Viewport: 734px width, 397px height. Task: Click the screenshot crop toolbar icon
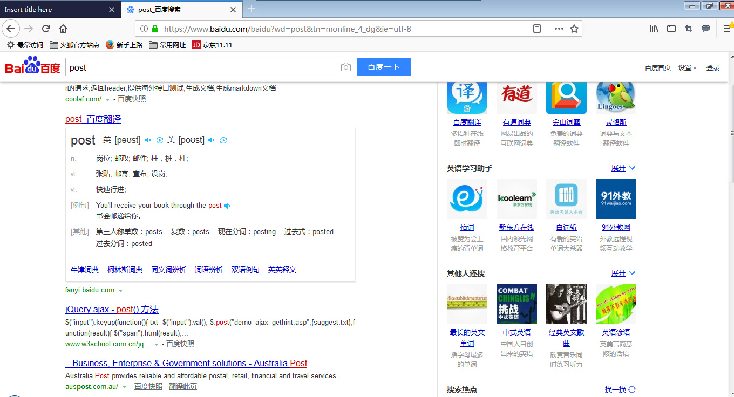689,29
